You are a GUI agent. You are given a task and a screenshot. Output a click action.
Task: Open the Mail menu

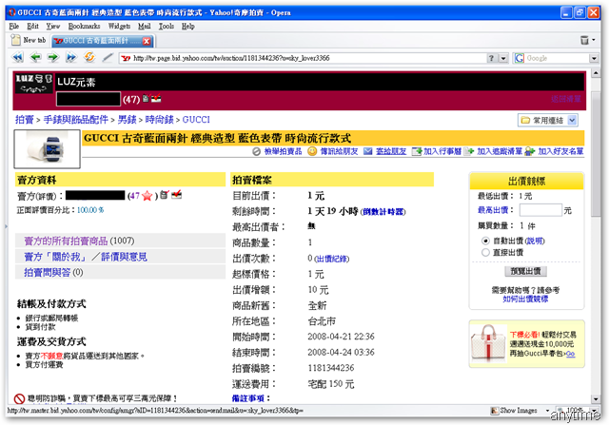click(144, 26)
